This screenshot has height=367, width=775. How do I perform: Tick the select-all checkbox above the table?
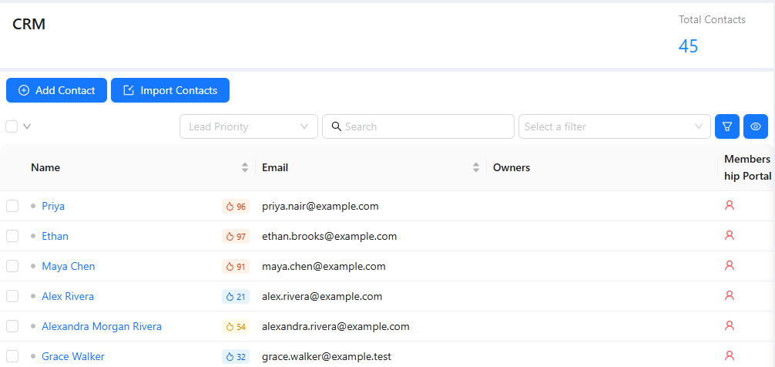click(x=12, y=126)
